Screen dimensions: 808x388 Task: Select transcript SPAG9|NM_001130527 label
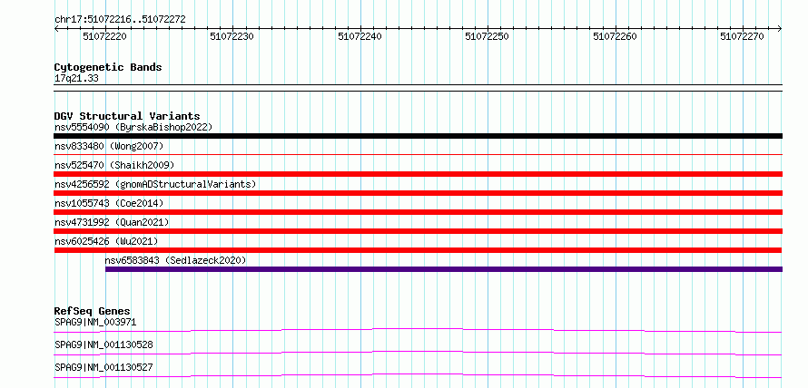103,367
